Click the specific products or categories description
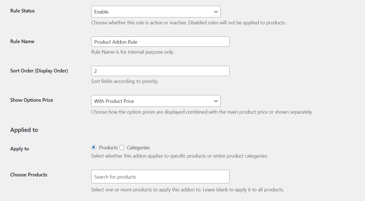 pos(179,156)
